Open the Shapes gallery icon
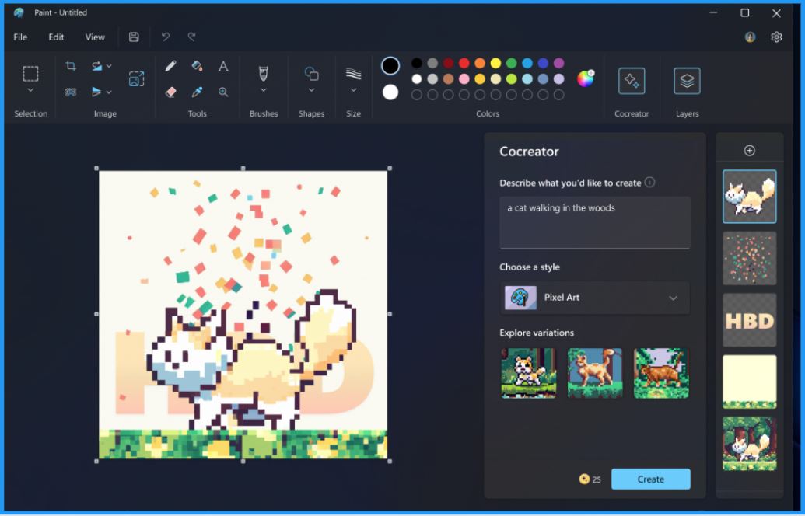The height and width of the screenshot is (516, 805). click(x=312, y=74)
